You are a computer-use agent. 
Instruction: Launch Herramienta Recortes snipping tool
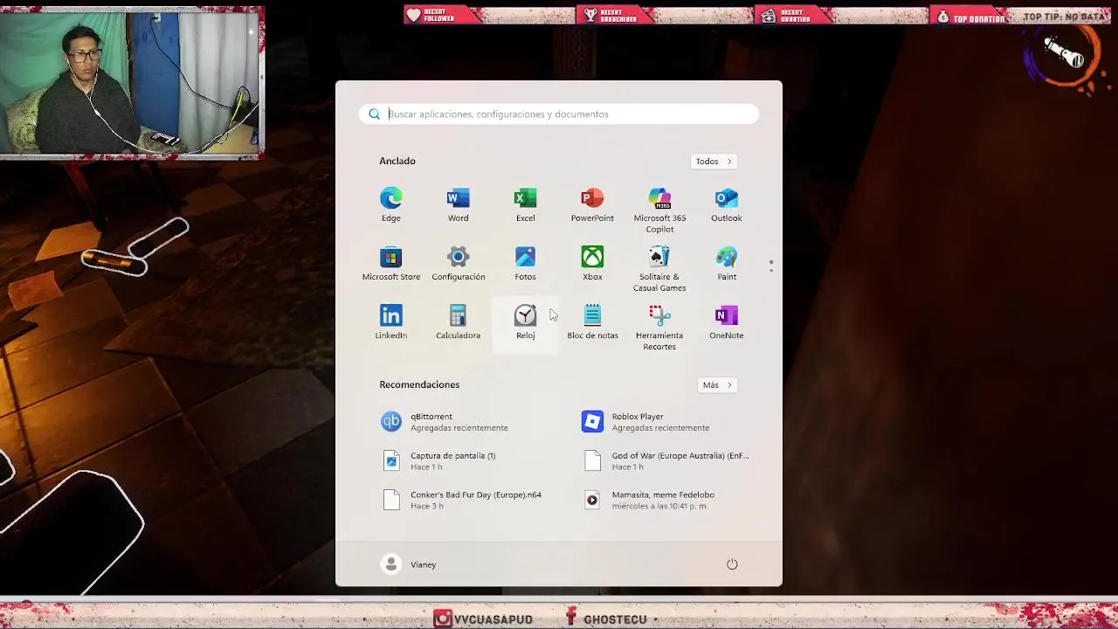click(659, 327)
